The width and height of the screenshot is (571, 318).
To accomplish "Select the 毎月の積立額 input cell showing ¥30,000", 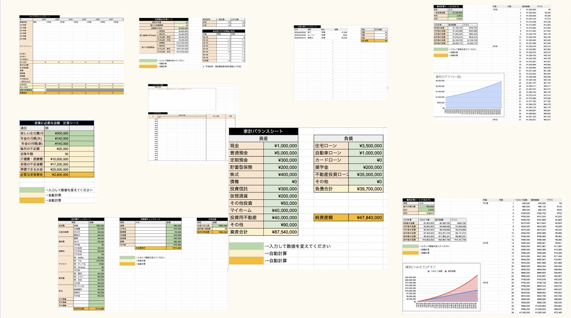I will point(427,207).
